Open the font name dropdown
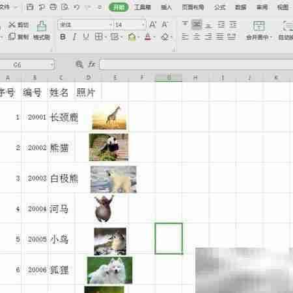Screen dimensions: 293x293 point(111,25)
